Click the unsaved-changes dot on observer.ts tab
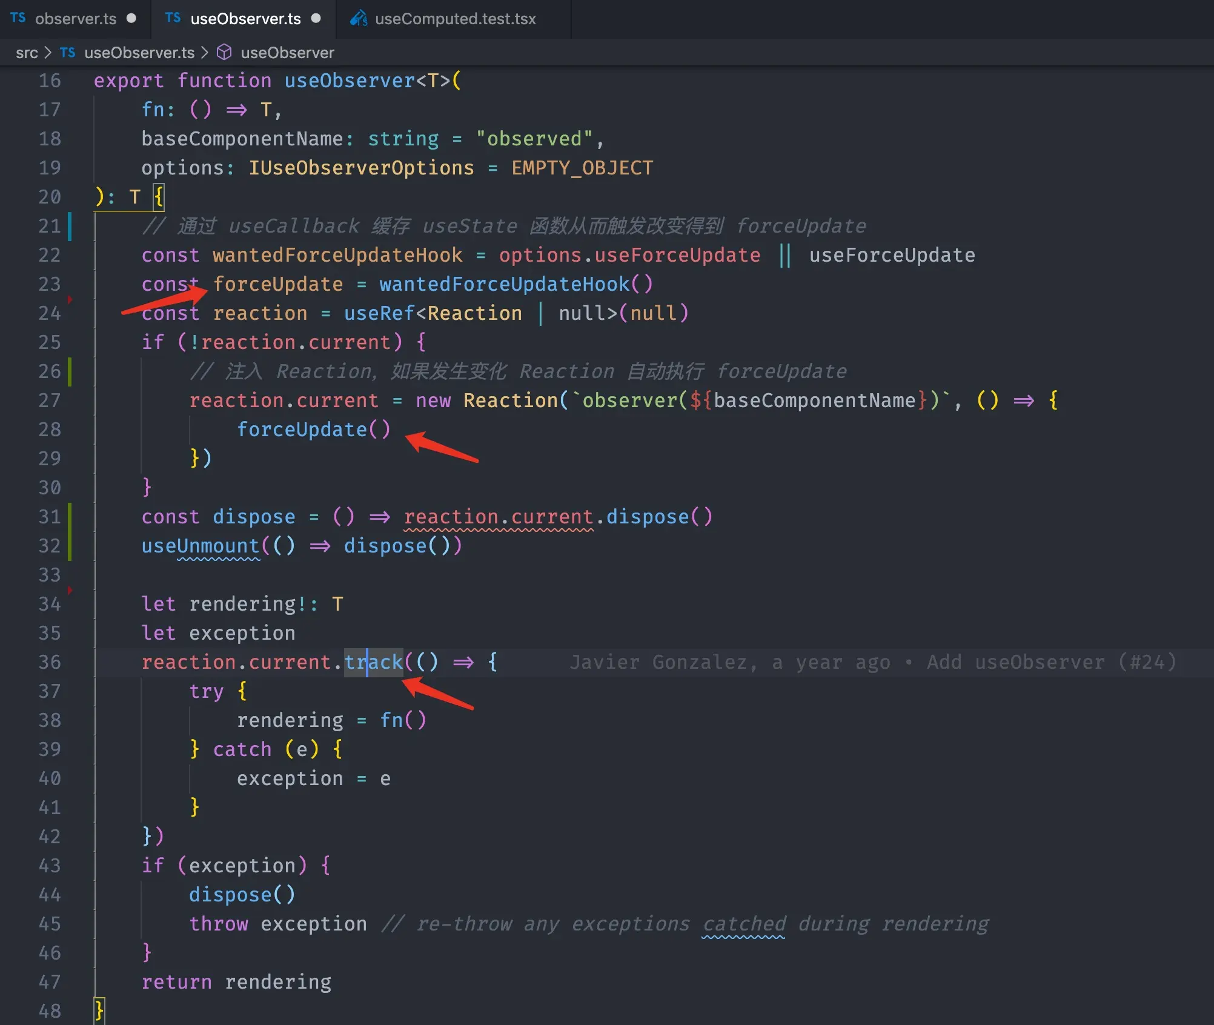The image size is (1214, 1025). 131,19
